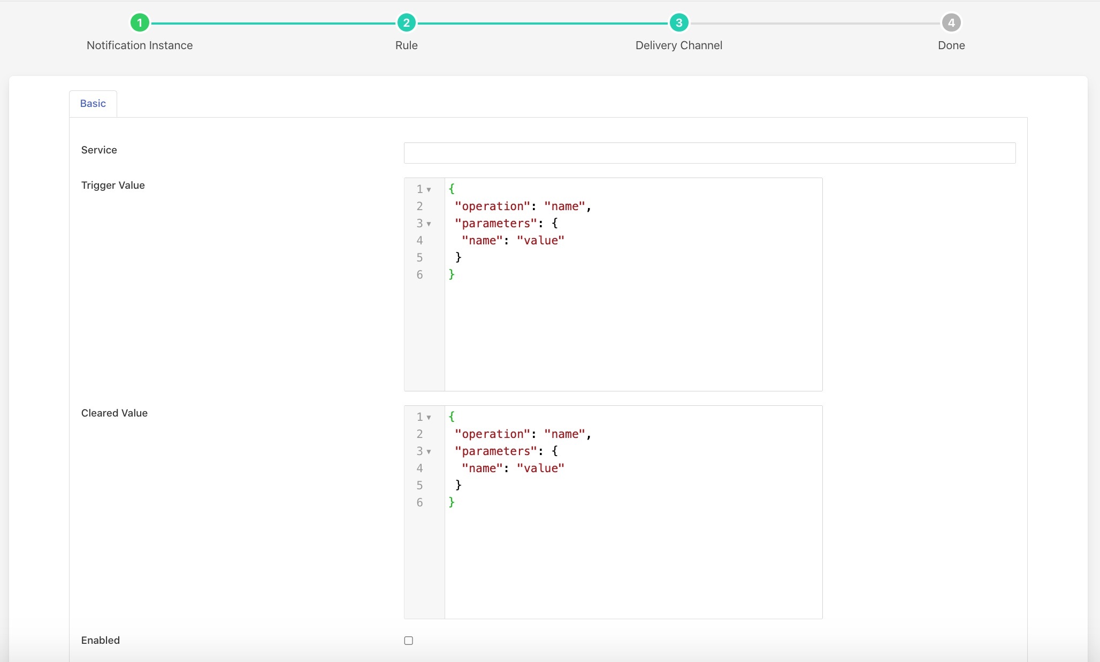The image size is (1100, 662).
Task: Expand line 3 fold in Cleared Value
Action: coord(431,451)
